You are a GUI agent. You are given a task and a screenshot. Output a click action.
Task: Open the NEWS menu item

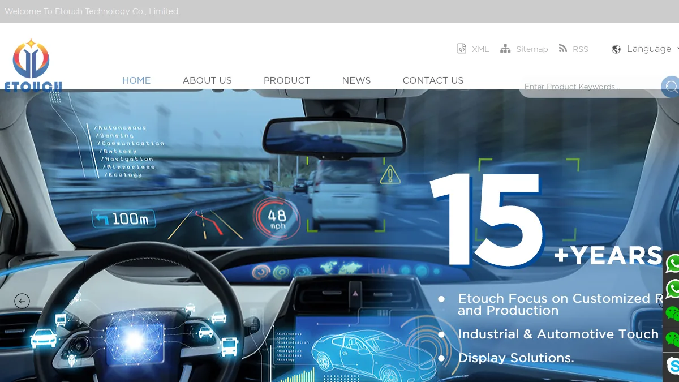pyautogui.click(x=356, y=80)
